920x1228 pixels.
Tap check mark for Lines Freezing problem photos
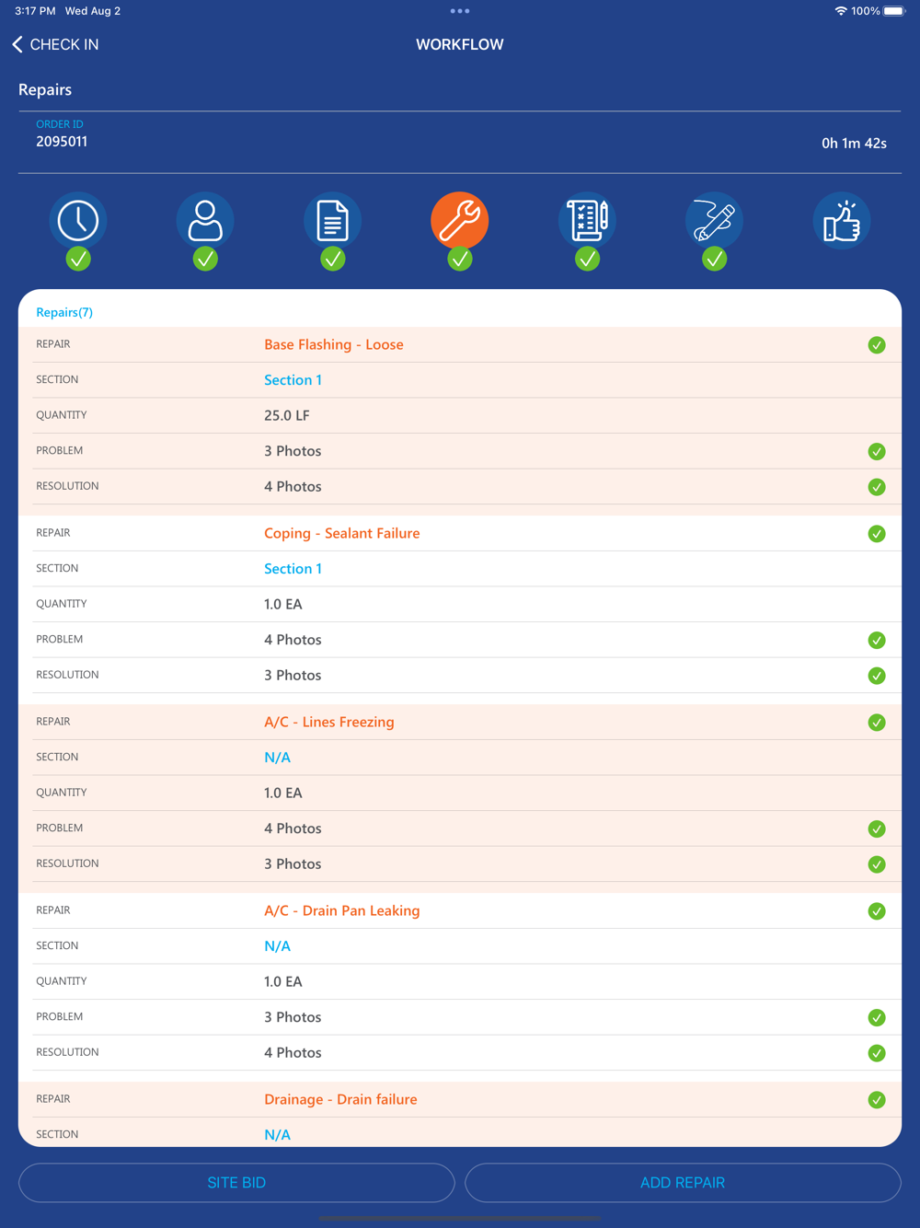pos(877,828)
